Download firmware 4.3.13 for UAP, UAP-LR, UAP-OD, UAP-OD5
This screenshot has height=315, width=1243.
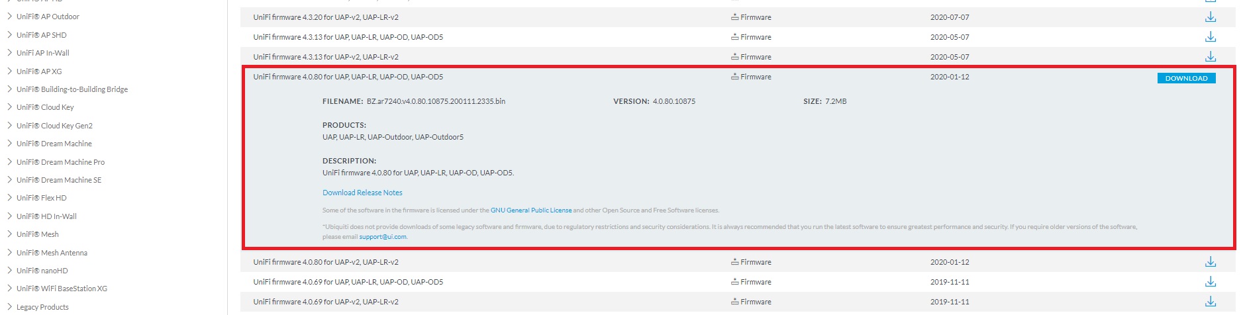pos(1210,37)
